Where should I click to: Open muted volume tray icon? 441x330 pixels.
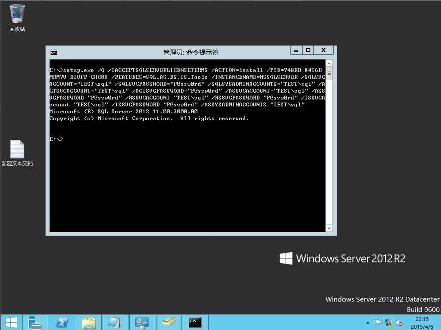[399, 323]
